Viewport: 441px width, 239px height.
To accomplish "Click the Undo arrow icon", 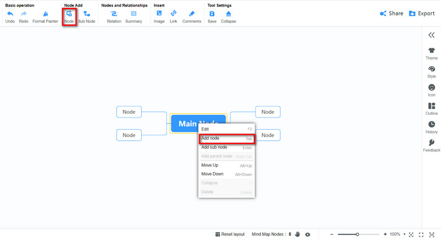I will tap(10, 14).
